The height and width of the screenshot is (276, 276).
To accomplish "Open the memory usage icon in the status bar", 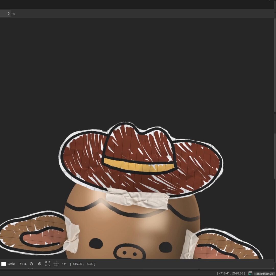I will pos(250,273).
